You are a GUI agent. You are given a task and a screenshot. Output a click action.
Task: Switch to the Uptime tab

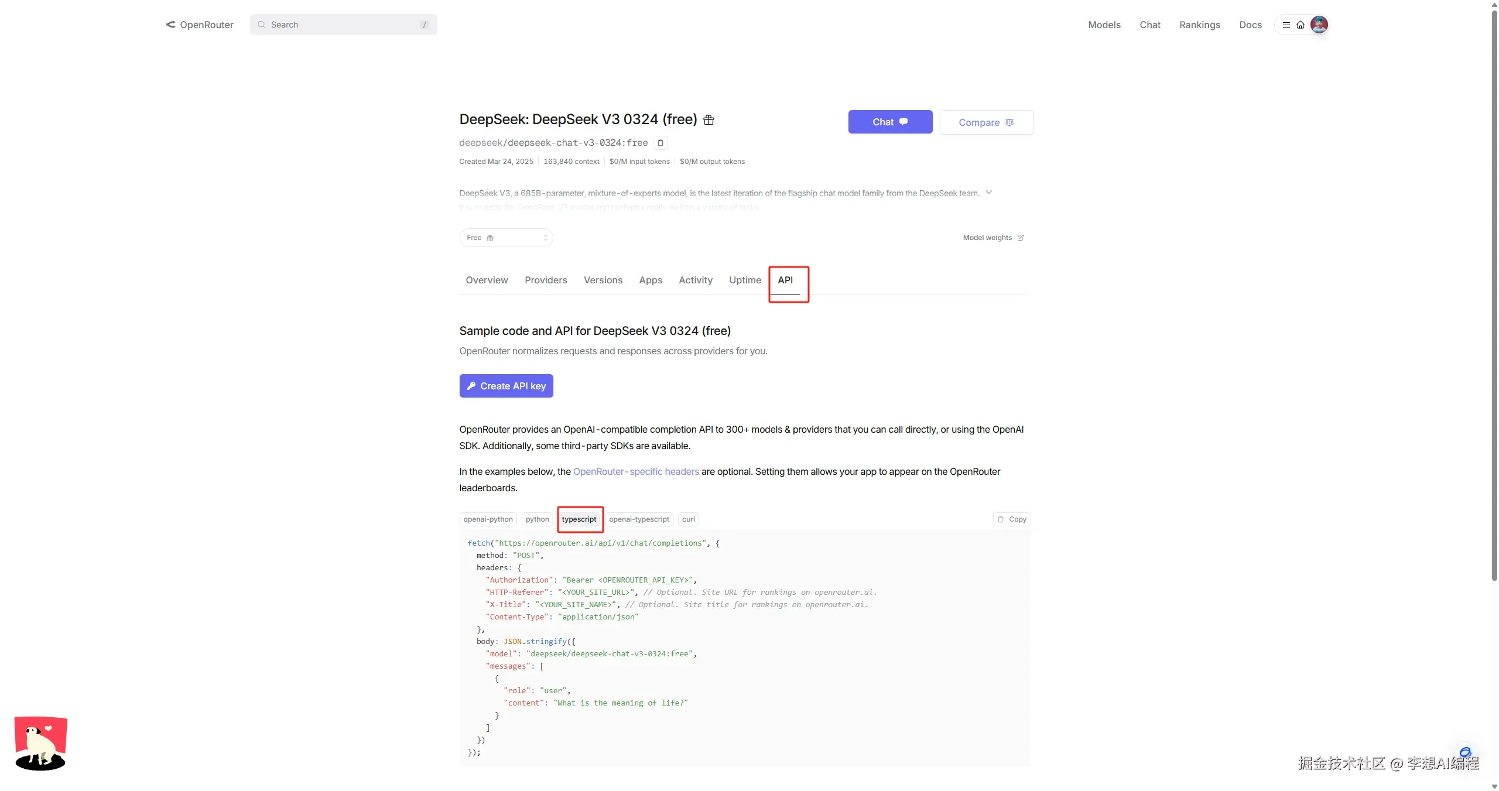point(745,280)
